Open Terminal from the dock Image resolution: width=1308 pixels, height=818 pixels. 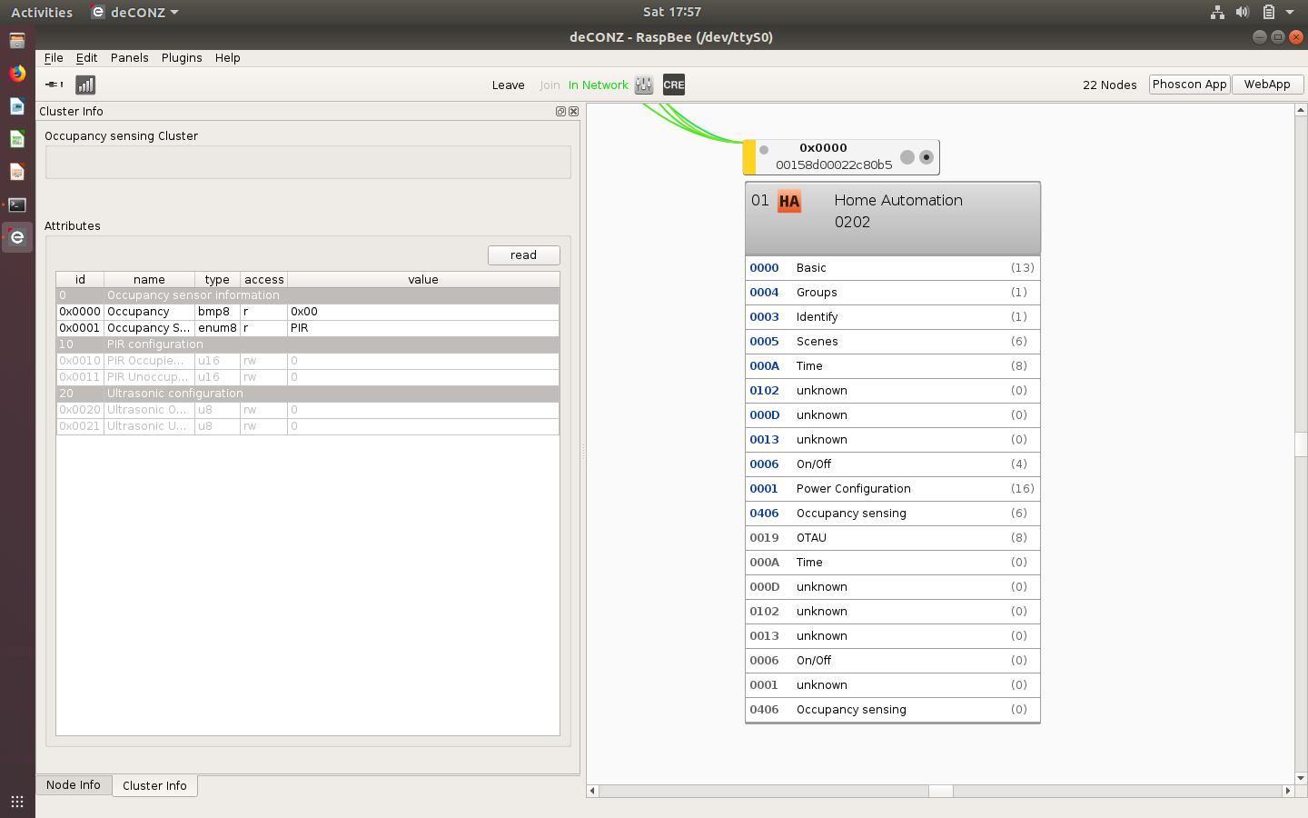[x=17, y=204]
